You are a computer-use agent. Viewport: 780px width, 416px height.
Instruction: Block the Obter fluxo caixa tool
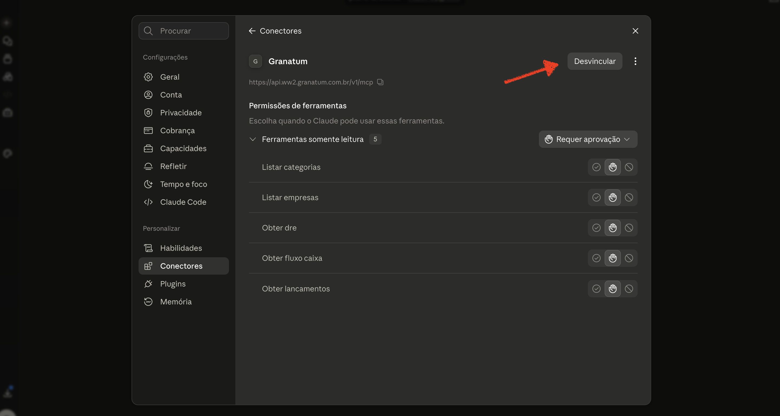[629, 258]
